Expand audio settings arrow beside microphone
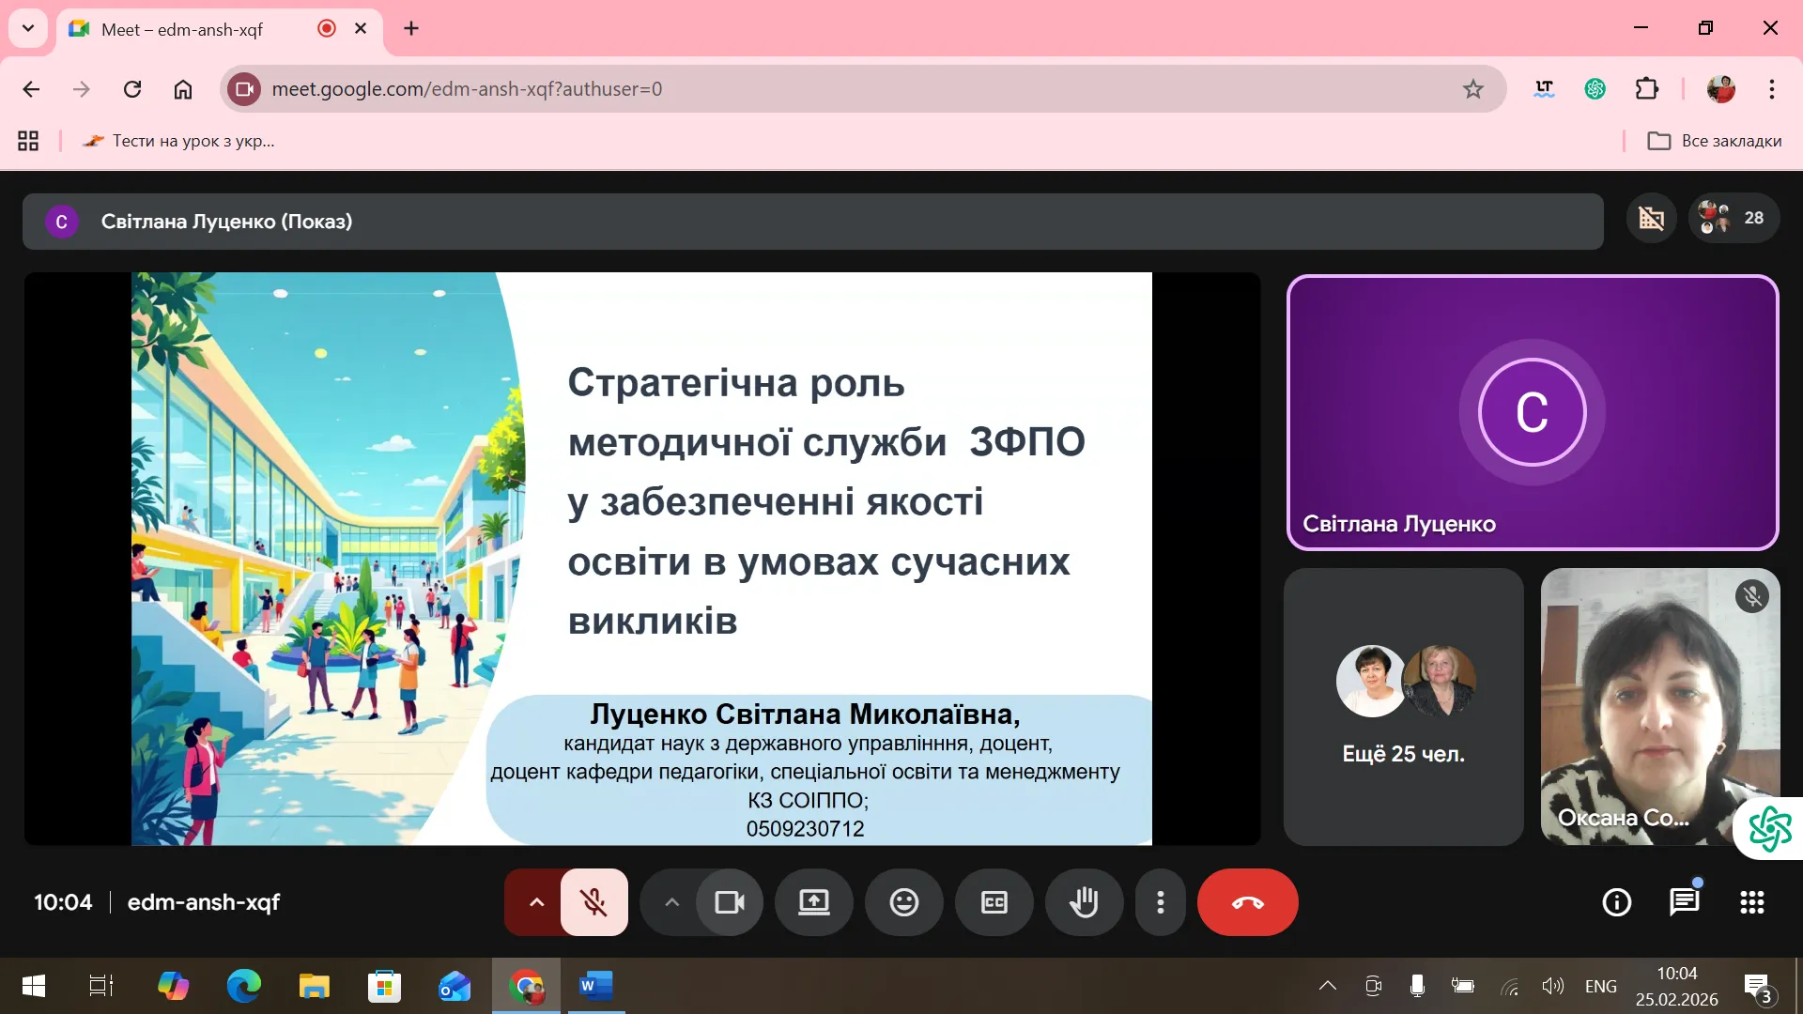 click(536, 902)
